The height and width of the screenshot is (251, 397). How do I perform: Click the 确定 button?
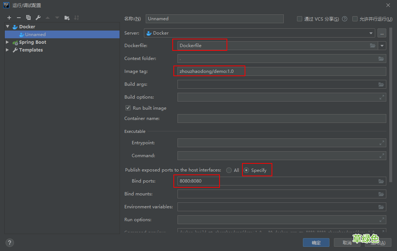[316, 243]
